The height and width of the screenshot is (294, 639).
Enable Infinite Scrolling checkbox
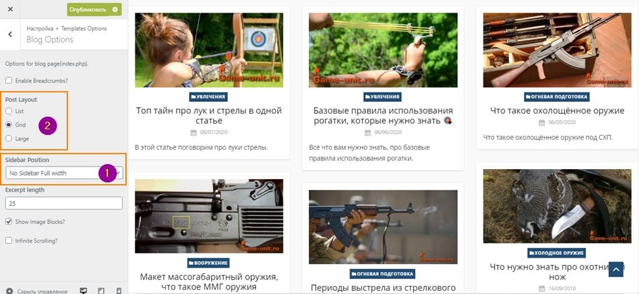pyautogui.click(x=9, y=240)
